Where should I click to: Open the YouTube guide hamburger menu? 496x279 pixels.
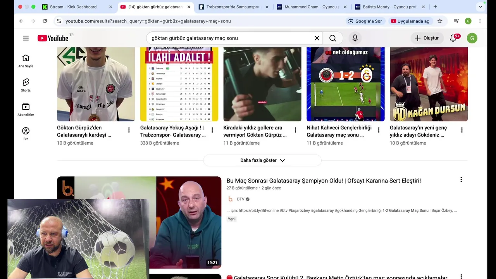pyautogui.click(x=26, y=38)
